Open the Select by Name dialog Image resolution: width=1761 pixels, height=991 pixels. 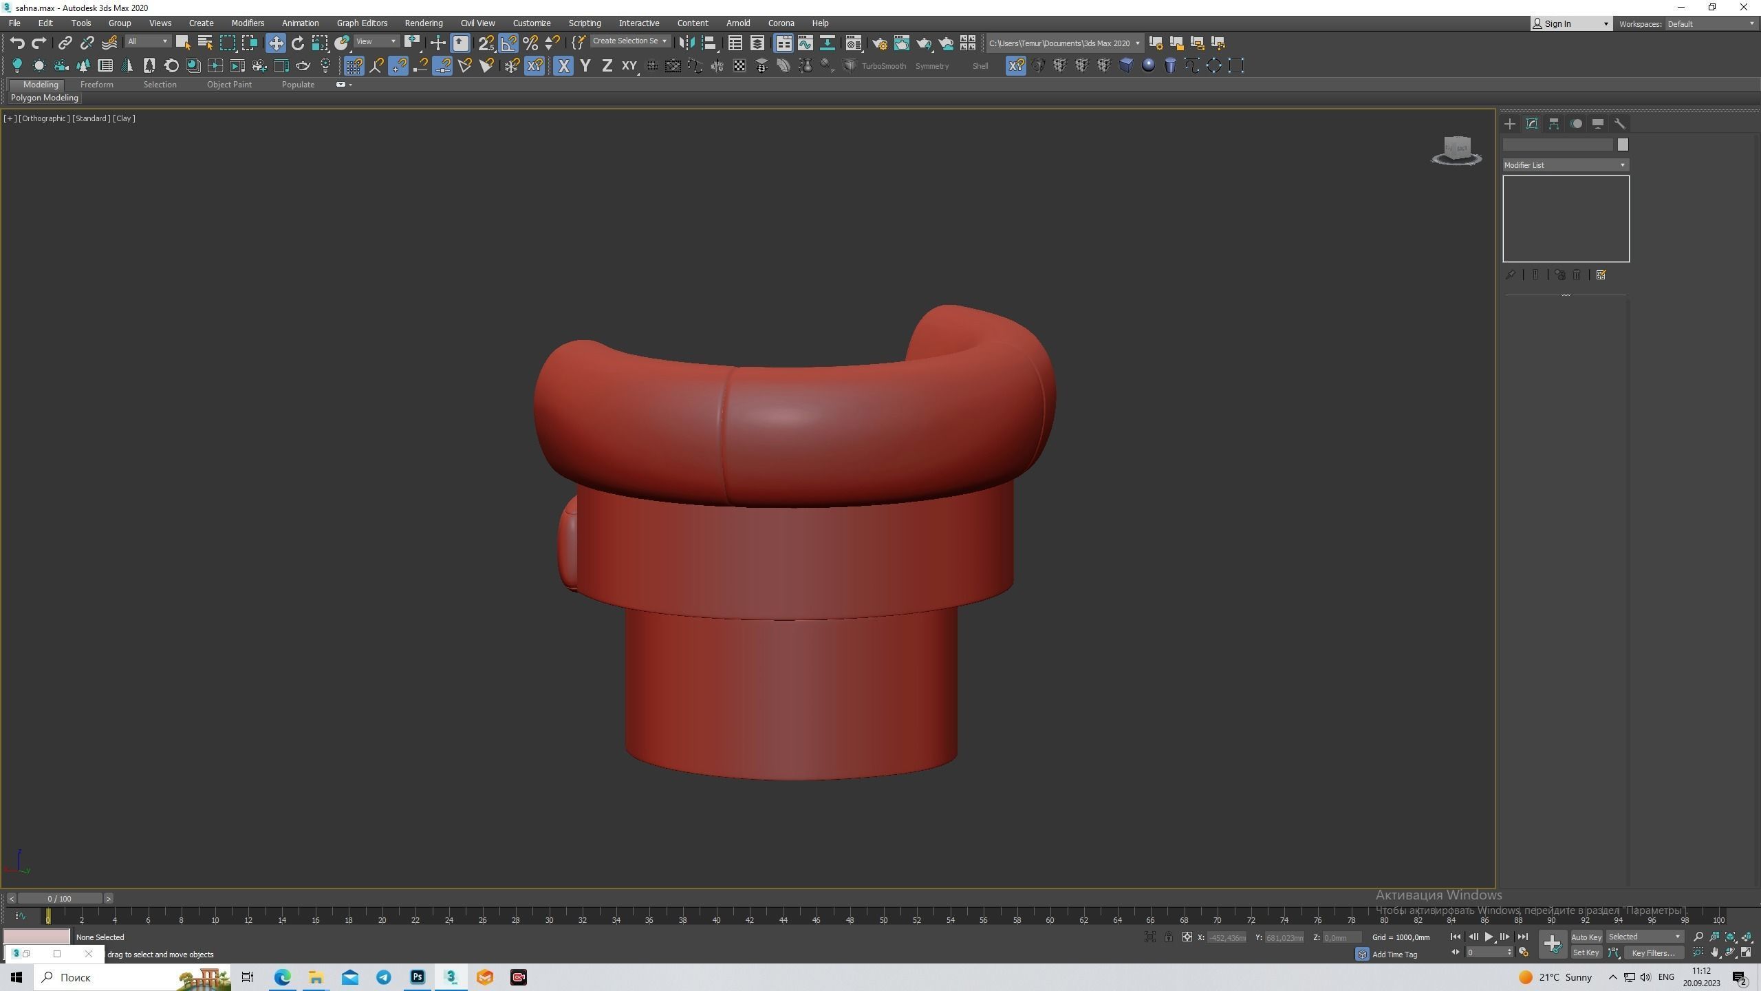click(x=205, y=43)
